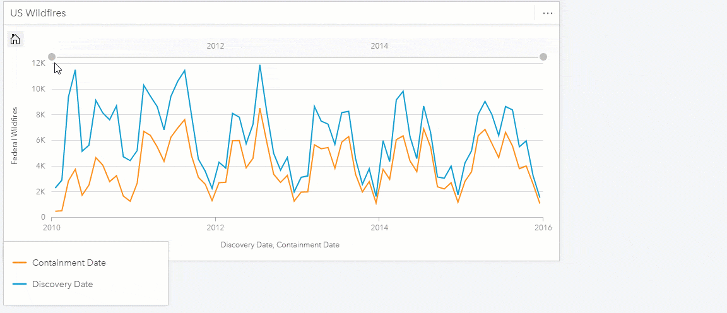The width and height of the screenshot is (727, 313).
Task: Click the Federal Wildfires y-axis label
Action: tap(15, 136)
